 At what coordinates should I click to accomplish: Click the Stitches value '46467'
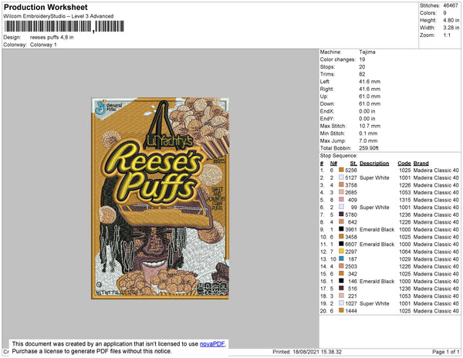(x=451, y=5)
